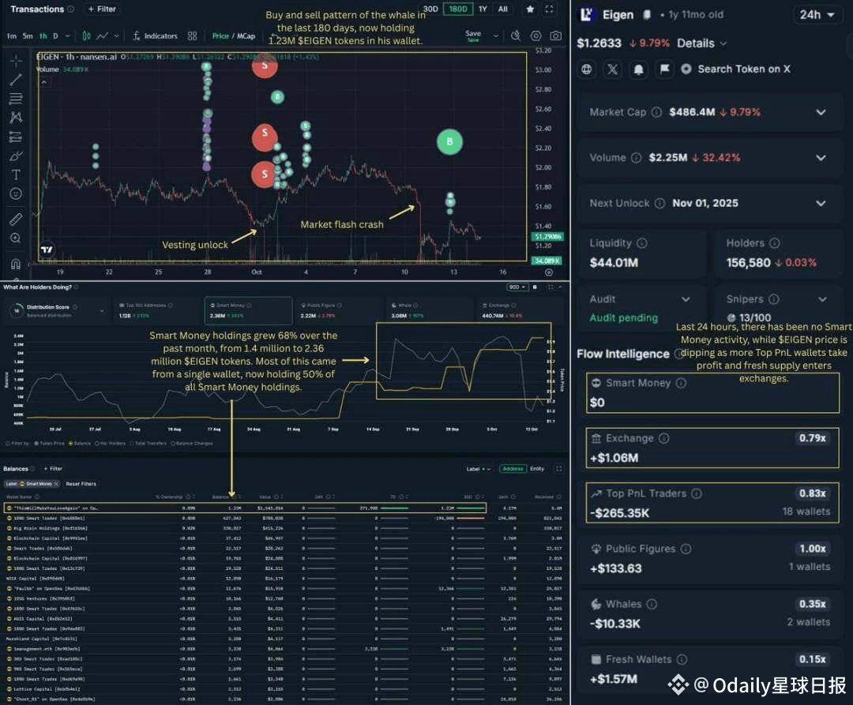Open Eigen's X (Twitter) profile icon

coord(613,69)
